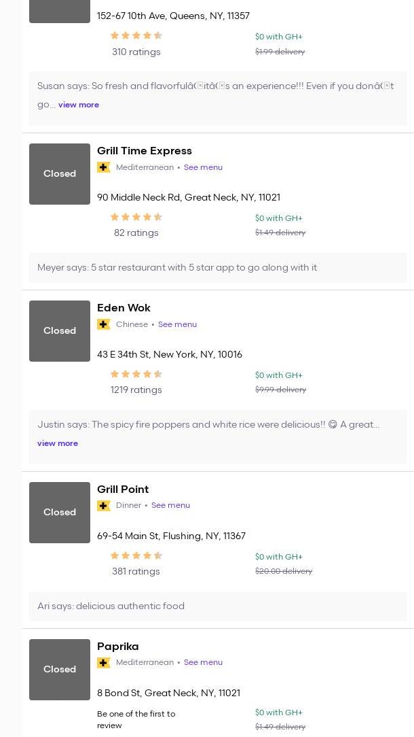Click the star rating of Grill Time Express
414x737 pixels.
tap(136, 218)
